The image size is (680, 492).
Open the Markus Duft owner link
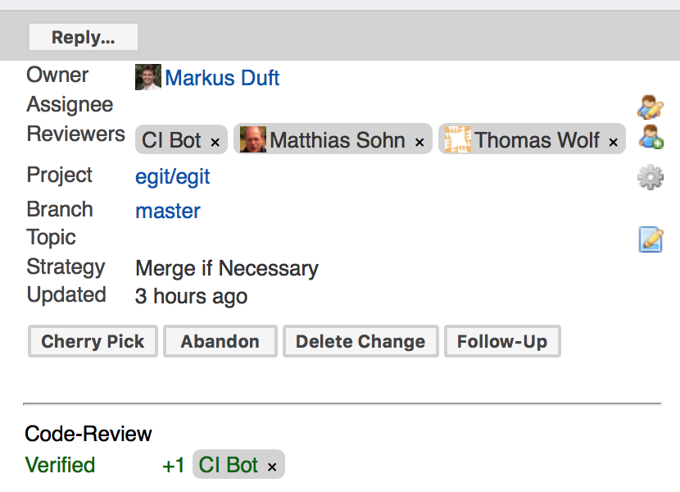pos(222,78)
